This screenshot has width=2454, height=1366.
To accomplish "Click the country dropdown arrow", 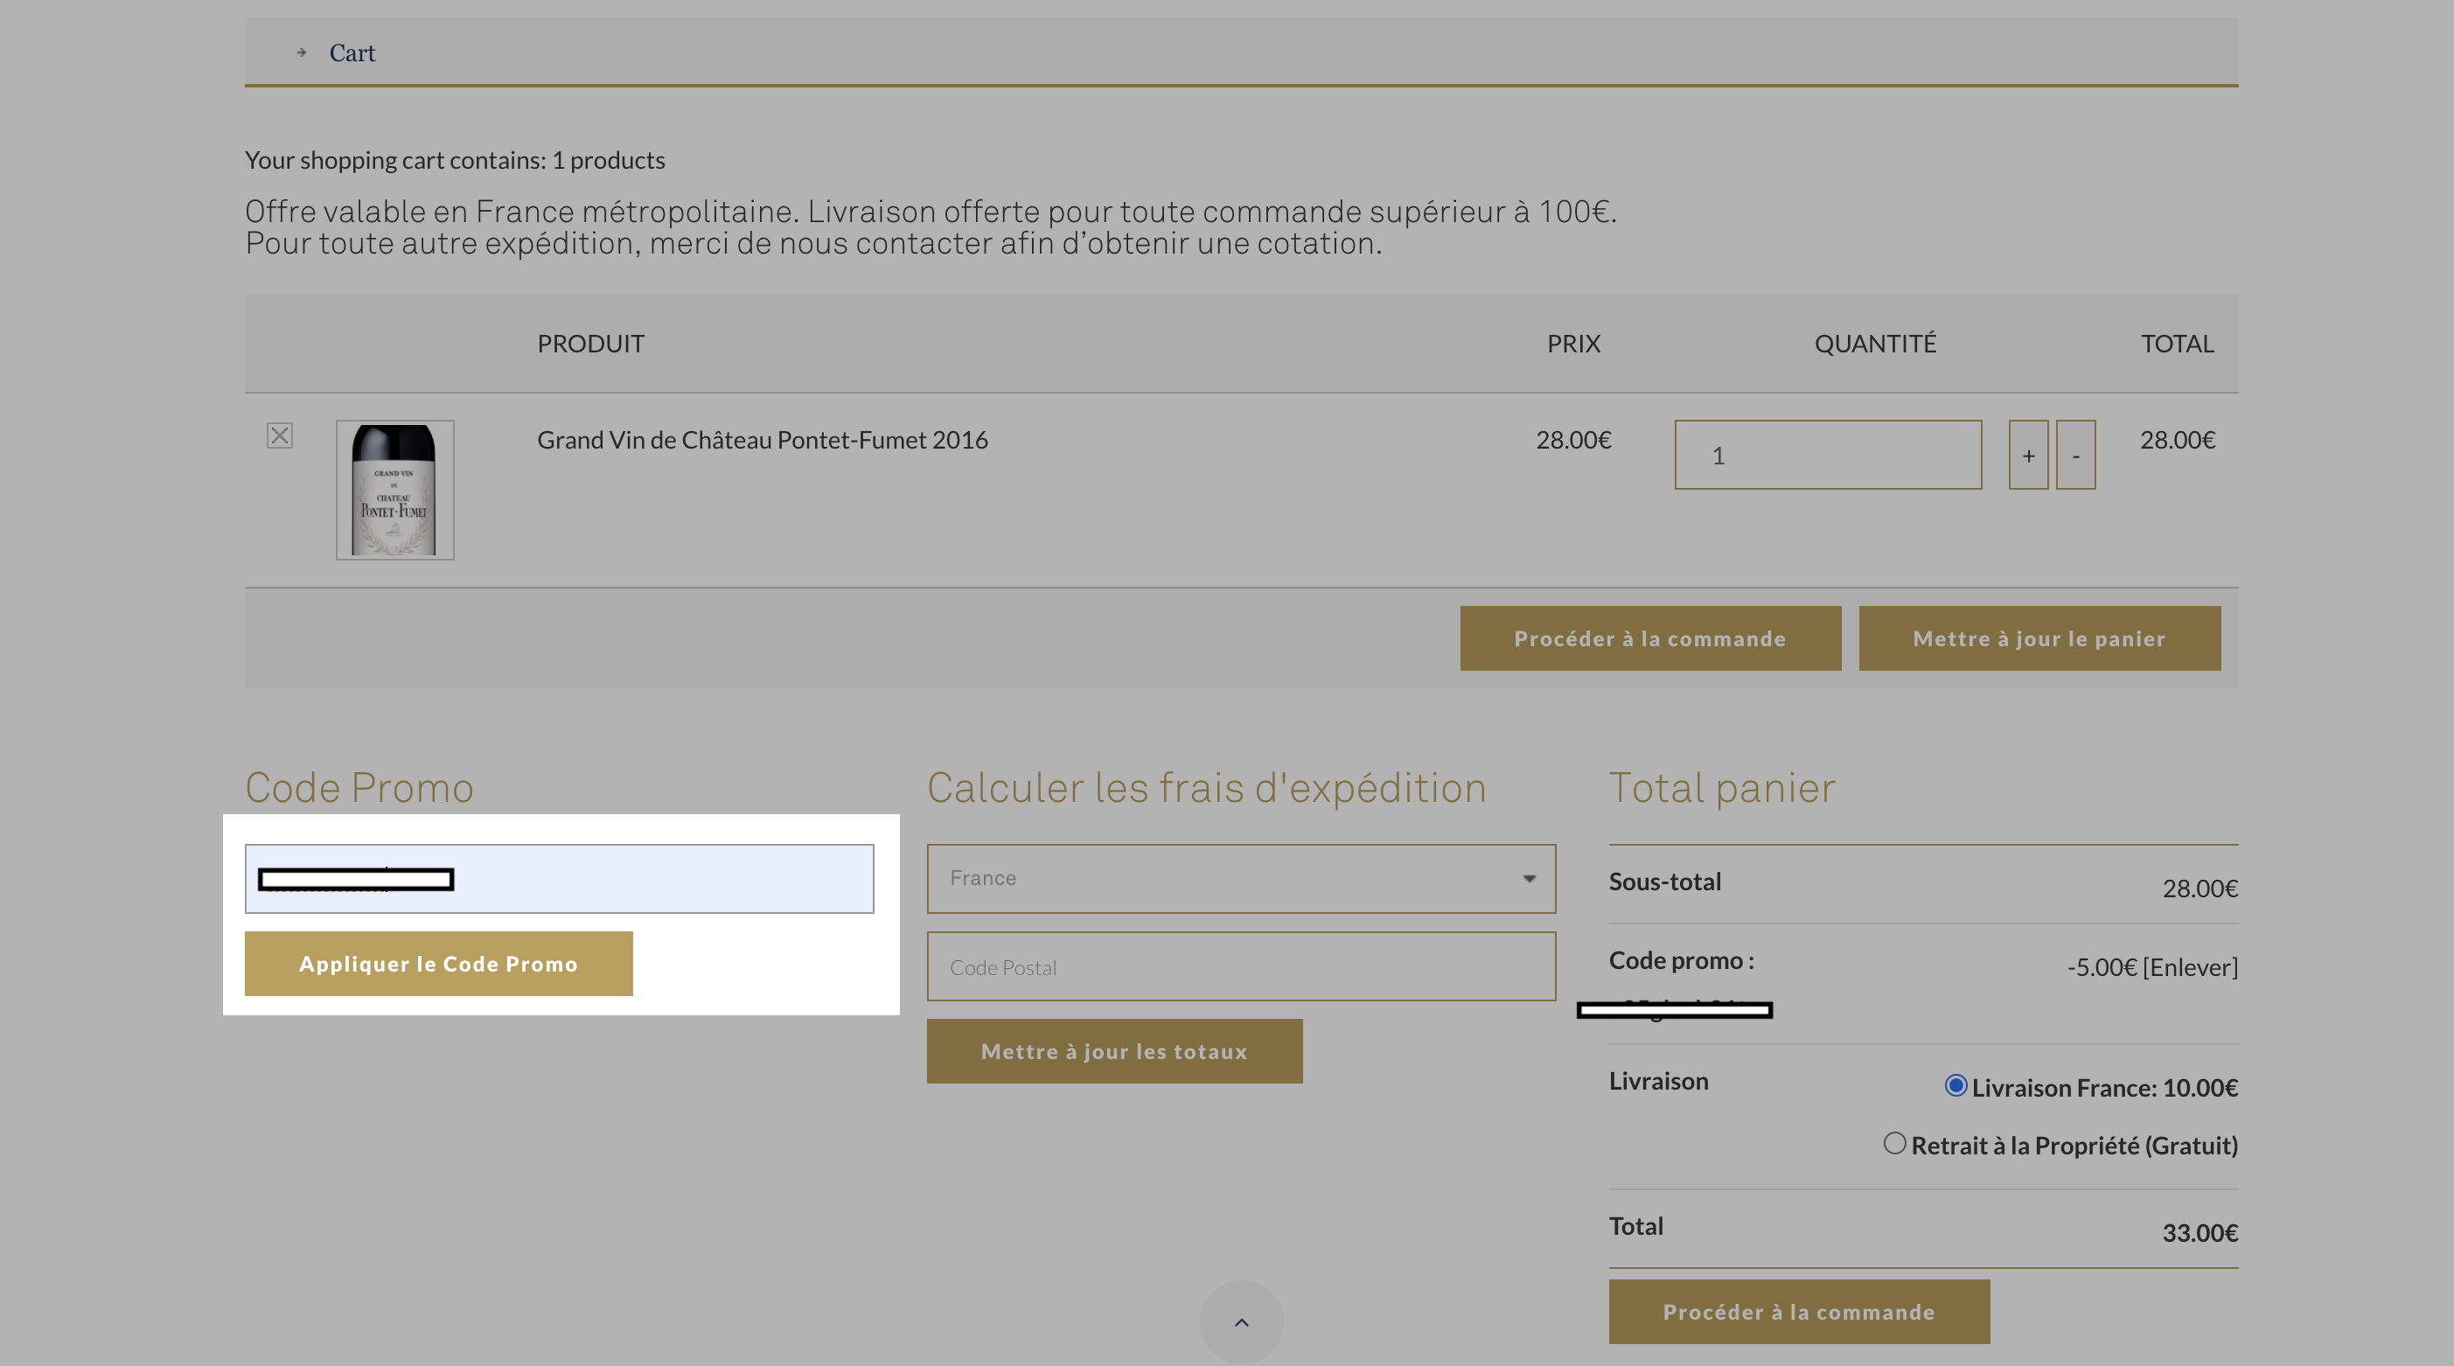I will (x=1529, y=878).
